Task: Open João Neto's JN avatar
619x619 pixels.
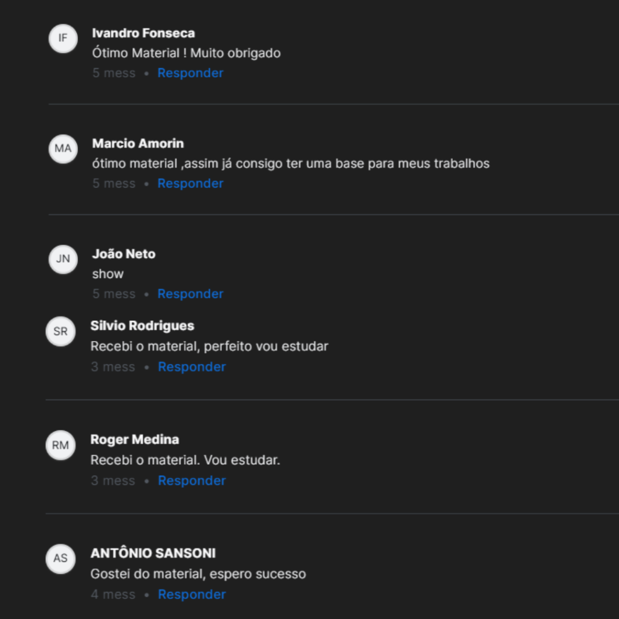Action: (x=63, y=259)
